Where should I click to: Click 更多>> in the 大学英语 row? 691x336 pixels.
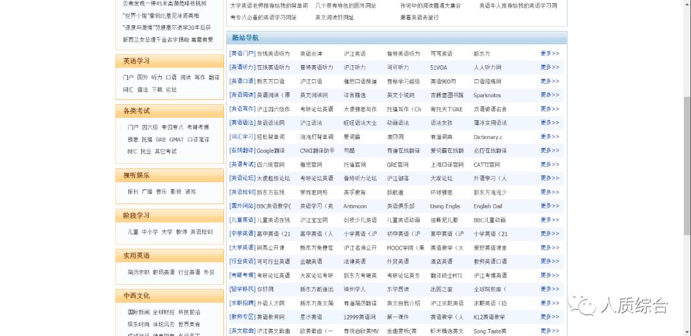(x=550, y=248)
